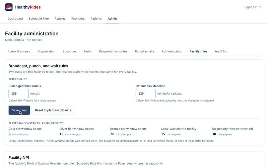Navigate to Providers
This screenshot has width=268, height=167.
[78, 19]
